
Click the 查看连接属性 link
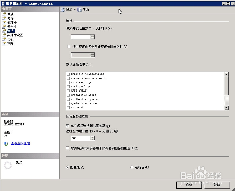(x=20, y=143)
